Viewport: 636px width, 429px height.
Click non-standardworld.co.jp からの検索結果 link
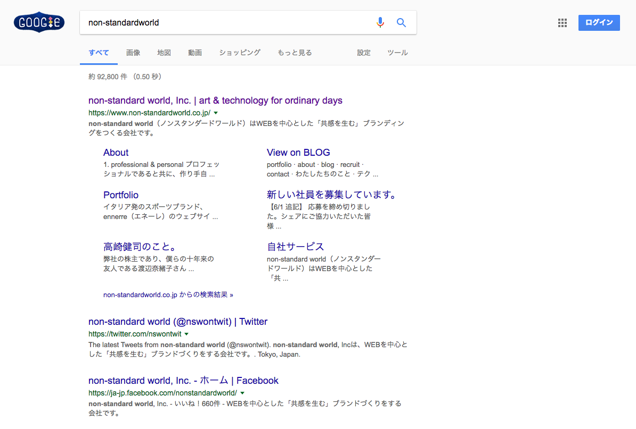(x=168, y=295)
